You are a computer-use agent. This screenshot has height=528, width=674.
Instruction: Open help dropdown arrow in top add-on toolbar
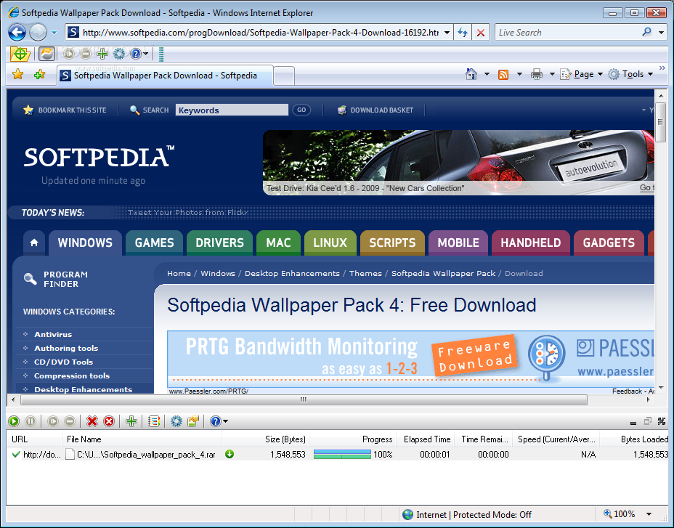point(146,54)
